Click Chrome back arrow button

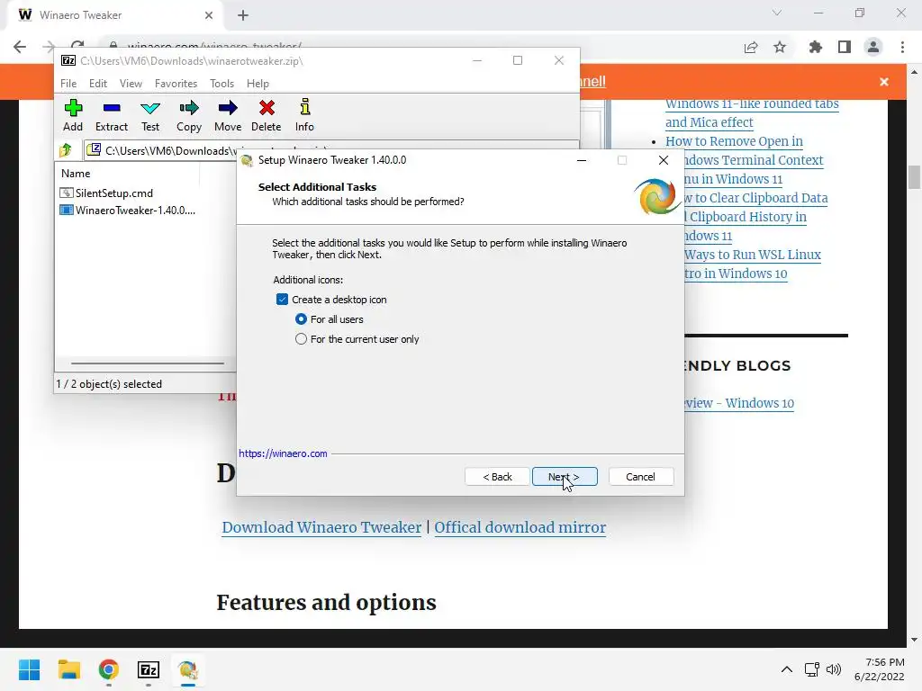(x=20, y=47)
